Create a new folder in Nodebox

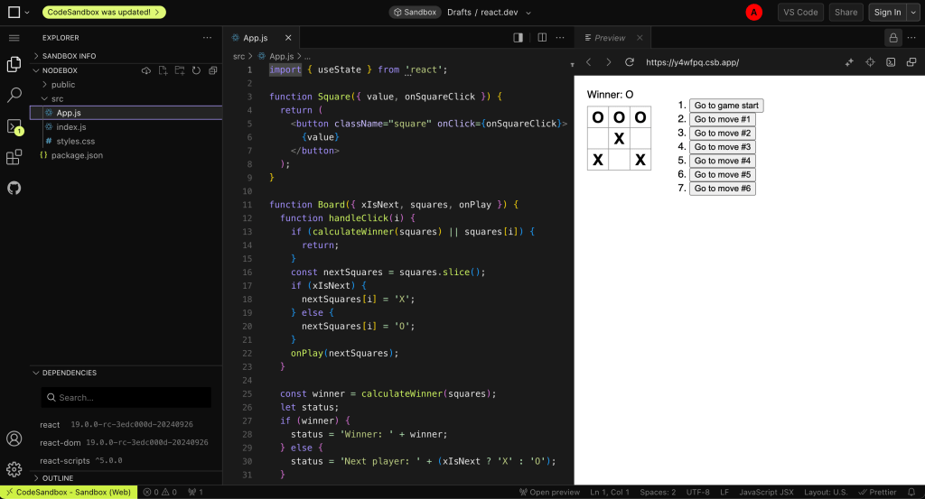[180, 70]
